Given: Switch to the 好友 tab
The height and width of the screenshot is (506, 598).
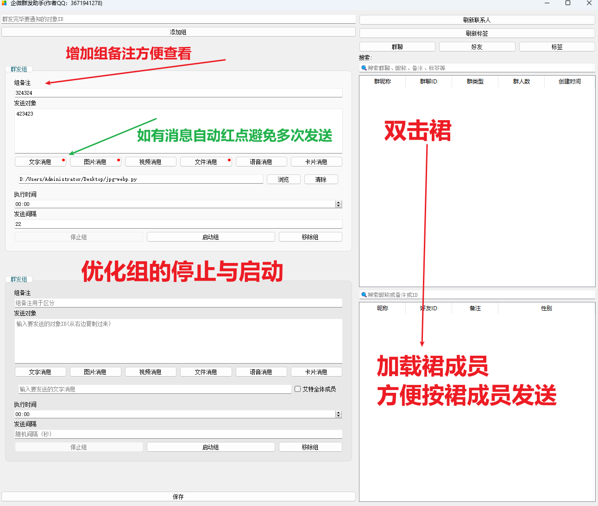Looking at the screenshot, I should (x=477, y=47).
